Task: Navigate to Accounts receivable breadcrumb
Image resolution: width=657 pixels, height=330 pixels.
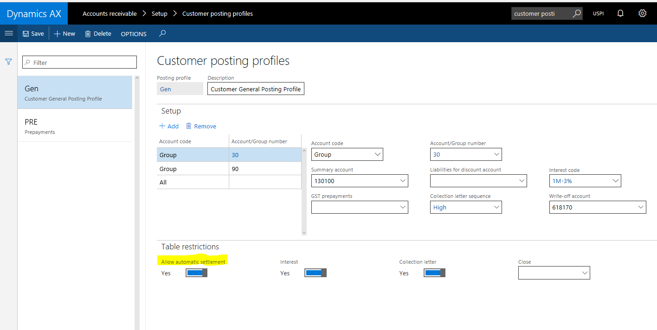Action: [x=109, y=13]
